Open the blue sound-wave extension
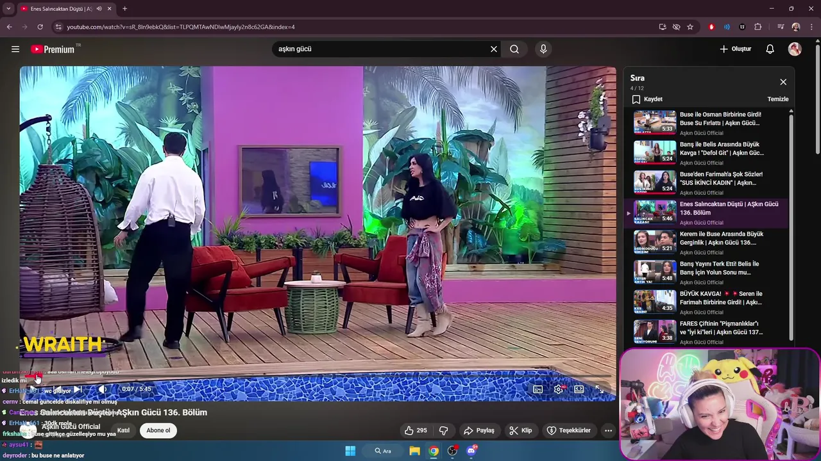The width and height of the screenshot is (821, 461). click(727, 27)
